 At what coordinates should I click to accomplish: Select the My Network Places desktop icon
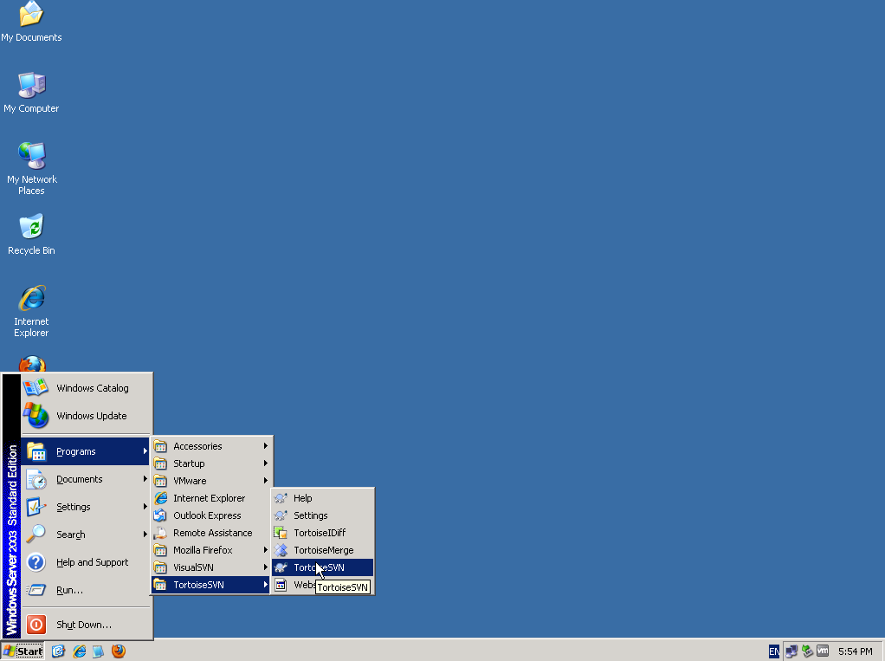[x=31, y=168]
